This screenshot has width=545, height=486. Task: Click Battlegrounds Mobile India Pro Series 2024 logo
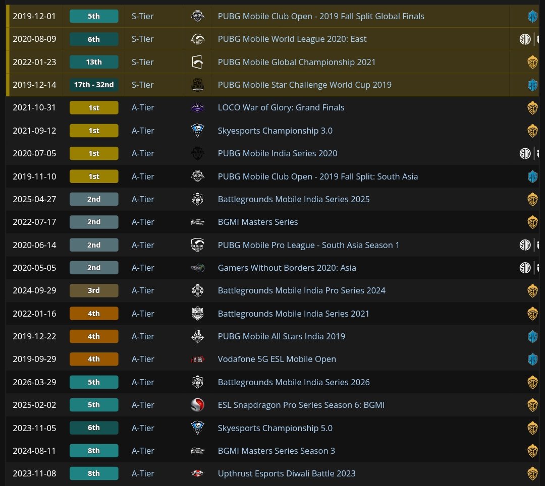click(197, 290)
